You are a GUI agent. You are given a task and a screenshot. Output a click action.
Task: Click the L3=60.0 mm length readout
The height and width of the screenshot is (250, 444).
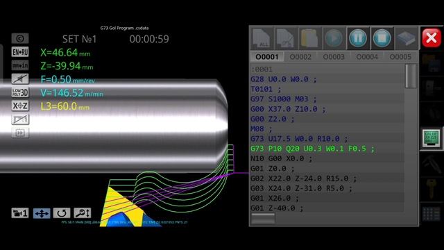click(65, 106)
